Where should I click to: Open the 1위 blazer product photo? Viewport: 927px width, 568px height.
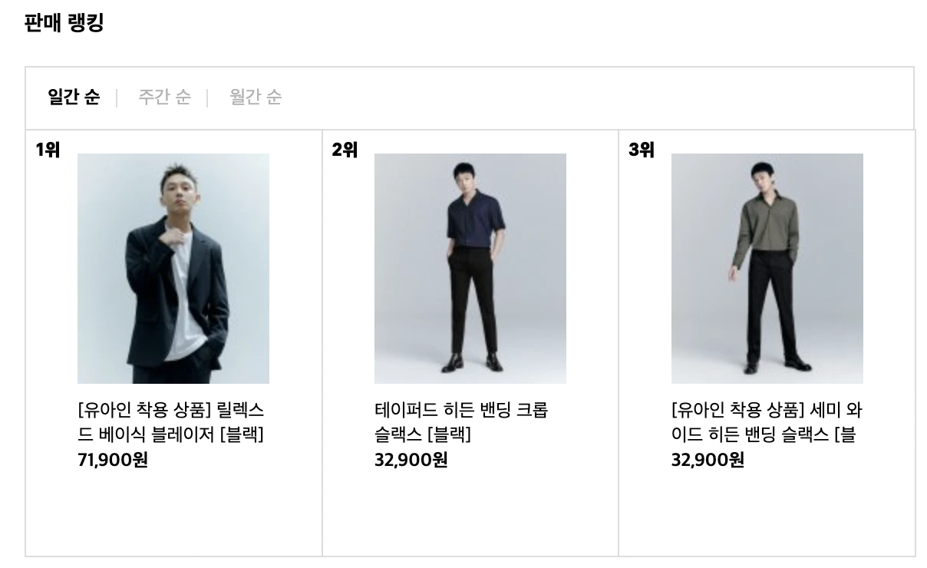click(173, 269)
